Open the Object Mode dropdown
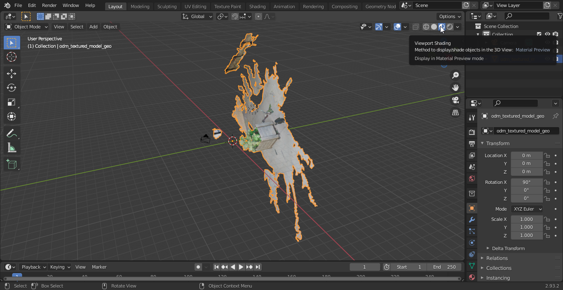This screenshot has width=563, height=290. click(x=27, y=27)
